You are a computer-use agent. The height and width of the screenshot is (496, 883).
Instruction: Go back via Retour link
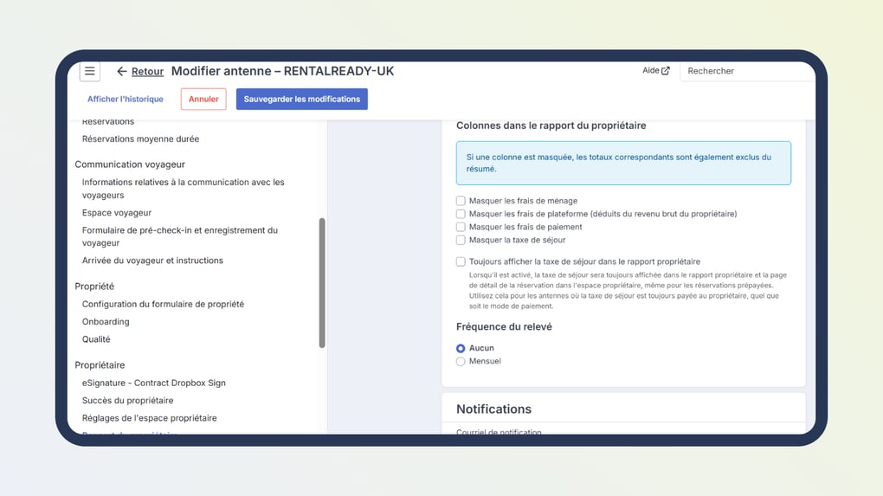pos(147,72)
